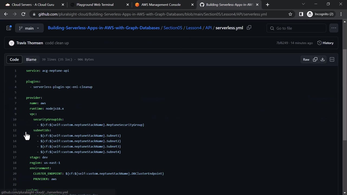This screenshot has width=347, height=195.
Task: Open the Section05 folder breadcrumb link
Action: point(173,28)
